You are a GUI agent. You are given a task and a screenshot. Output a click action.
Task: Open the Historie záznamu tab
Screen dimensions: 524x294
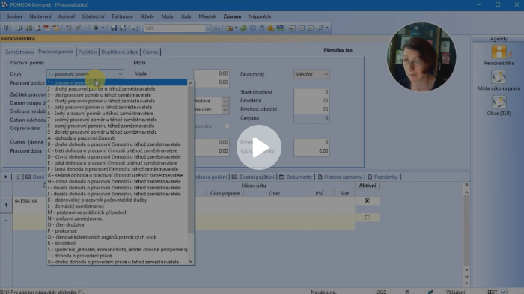click(340, 177)
